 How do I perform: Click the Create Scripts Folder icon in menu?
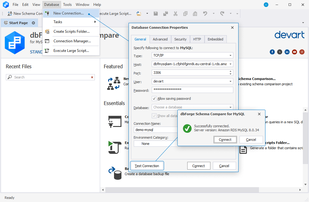[x=47, y=32]
